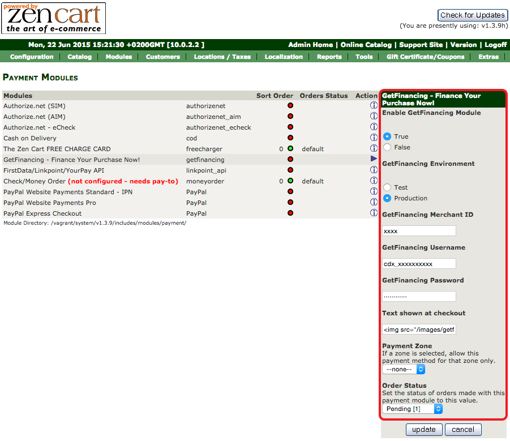Click the GetFinancing Username field

pos(419,264)
